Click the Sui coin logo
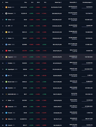Image resolution: width=96 pixels, height=127 pixels. click(x=6, y=75)
